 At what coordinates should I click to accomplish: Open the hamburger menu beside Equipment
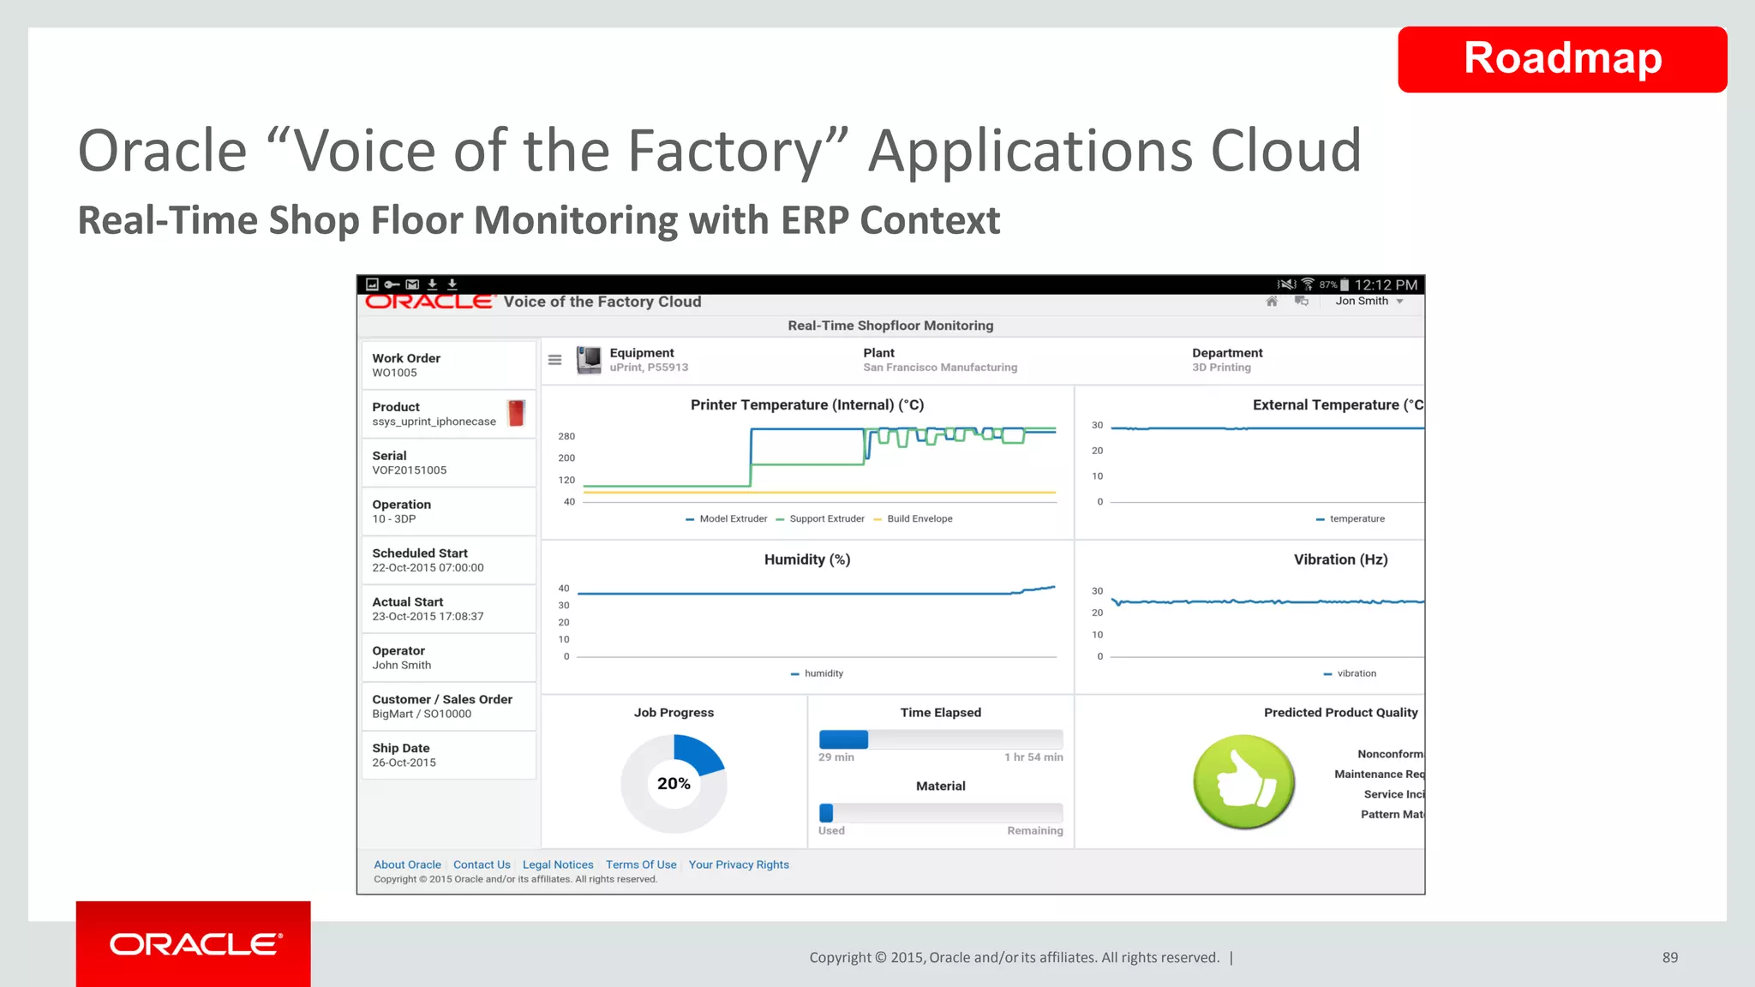554,360
